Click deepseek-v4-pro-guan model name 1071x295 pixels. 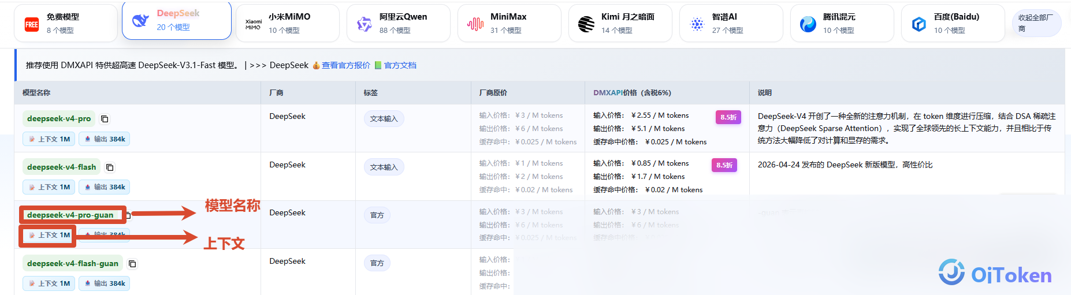point(70,215)
